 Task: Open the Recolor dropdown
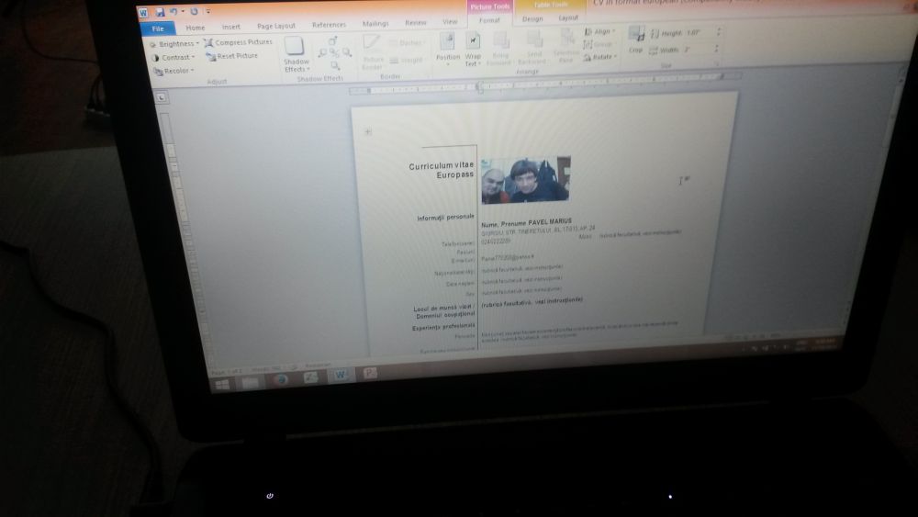coord(174,71)
